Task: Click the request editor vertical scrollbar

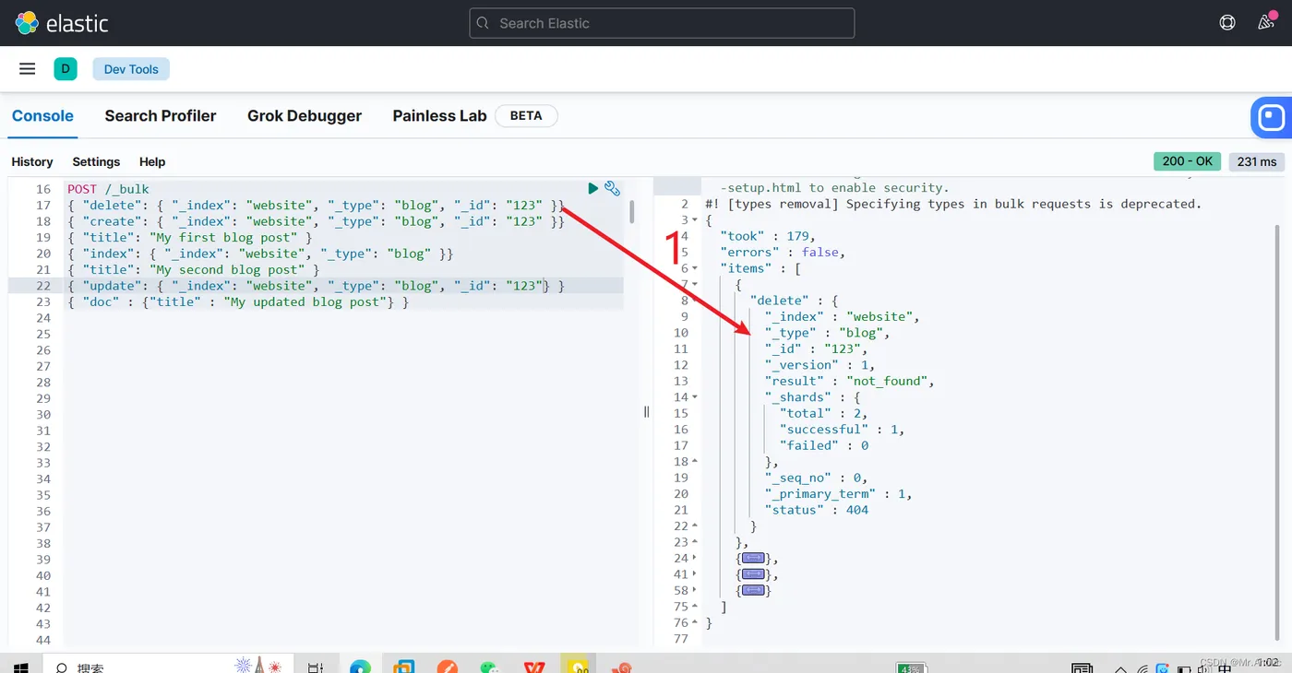Action: pyautogui.click(x=632, y=211)
